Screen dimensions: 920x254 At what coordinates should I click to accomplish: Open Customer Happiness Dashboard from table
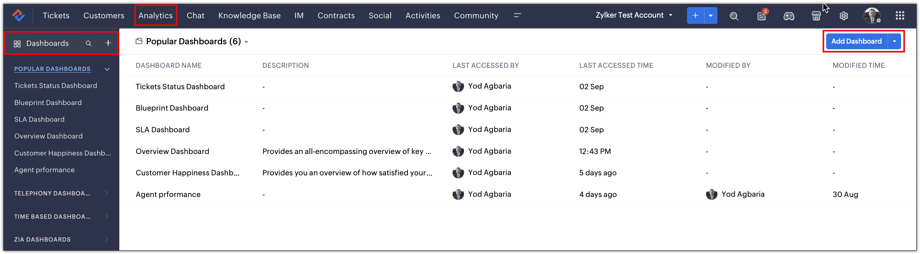[188, 173]
